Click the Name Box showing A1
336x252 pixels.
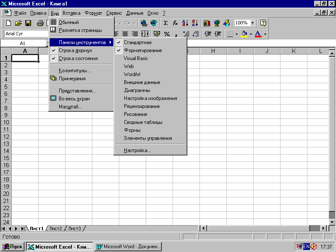tap(23, 43)
